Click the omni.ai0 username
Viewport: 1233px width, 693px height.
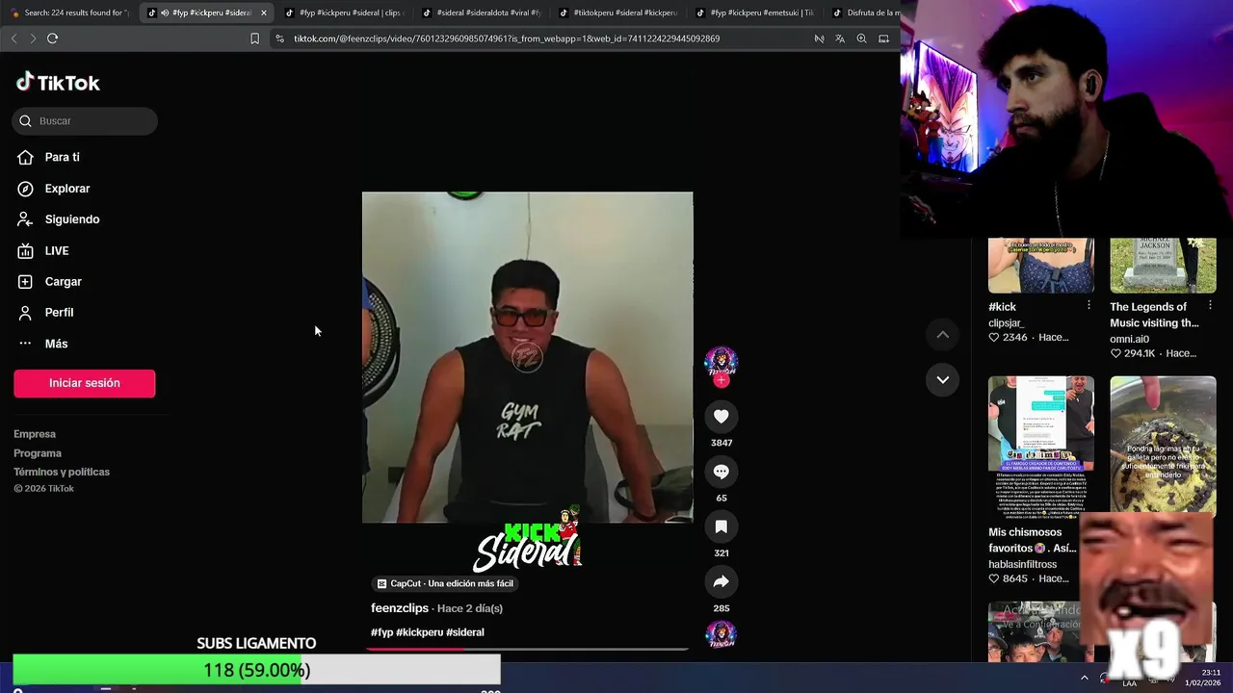(x=1129, y=339)
